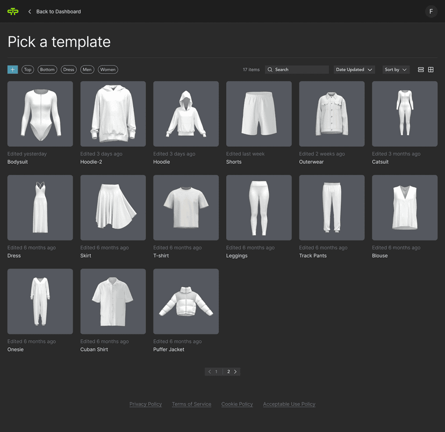Open user avatar "F" profile icon
Viewport: 445px width, 432px height.
431,11
